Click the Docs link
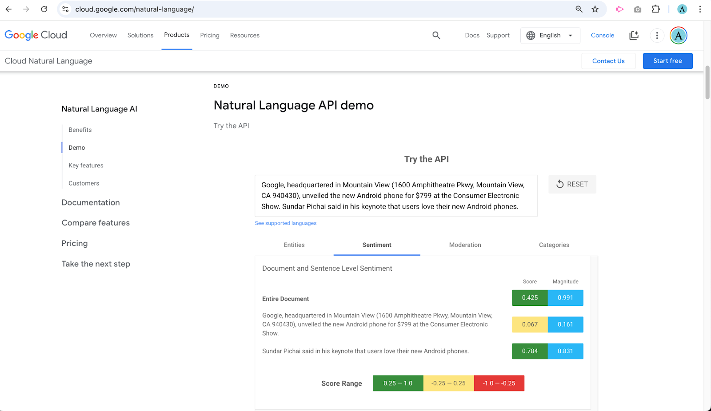Screen dimensions: 711x411 point(472,36)
